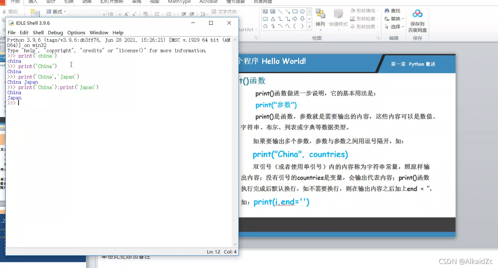Image resolution: width=498 pixels, height=268 pixels.
Task: Select the Right Arrow shape in the gallery
Action: click(295, 19)
